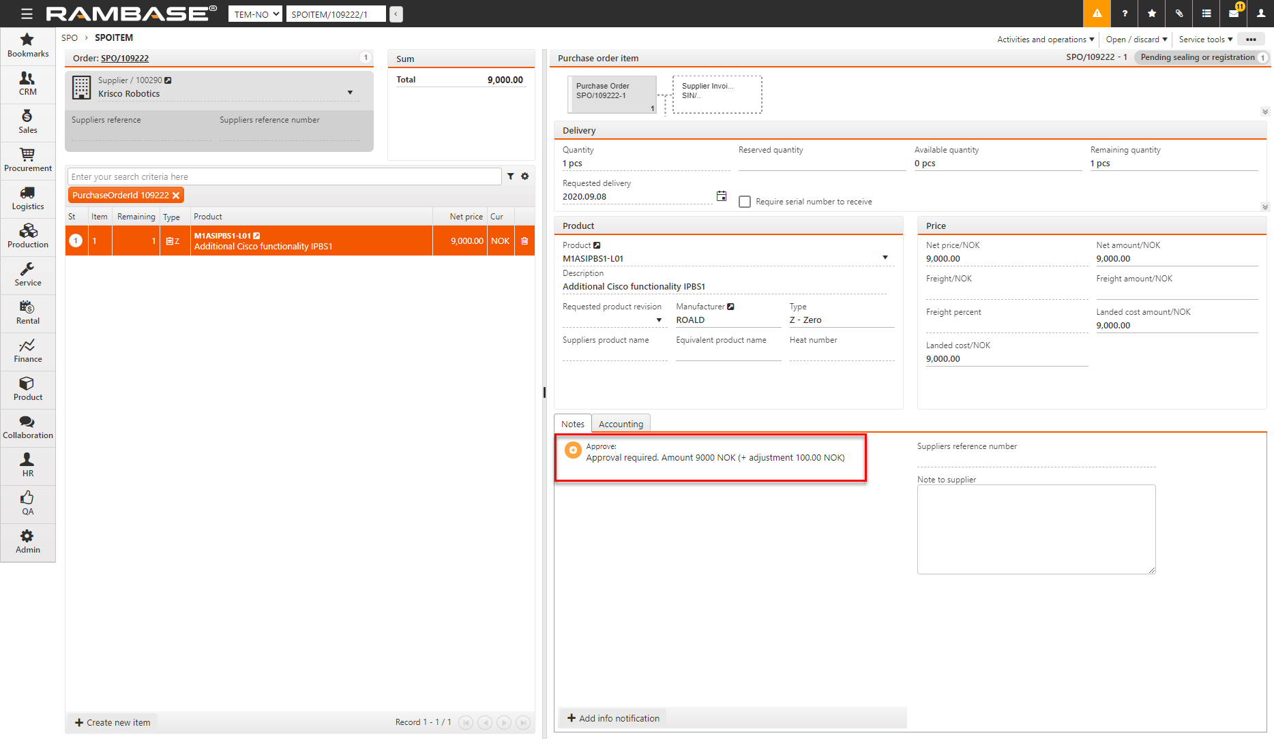Viewport: 1274px width, 742px height.
Task: Open the Service tools menu
Action: coord(1205,40)
